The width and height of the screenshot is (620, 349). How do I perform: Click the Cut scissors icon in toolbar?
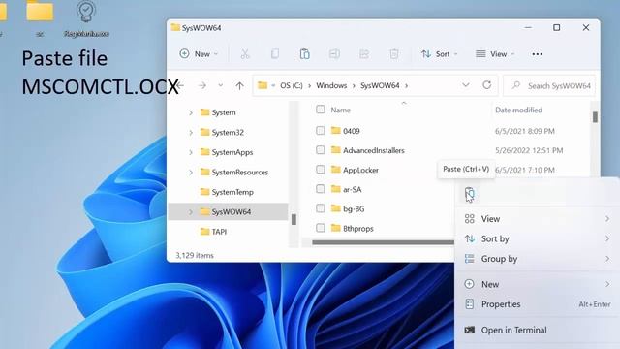click(x=245, y=54)
